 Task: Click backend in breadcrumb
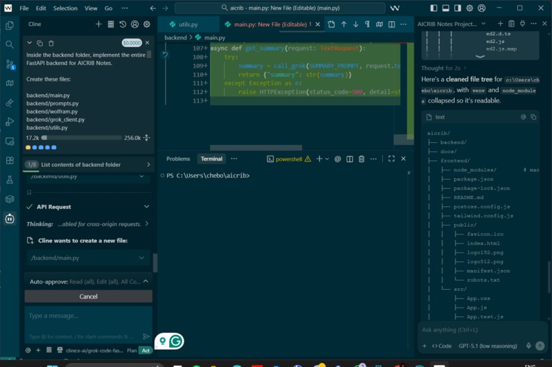pyautogui.click(x=176, y=38)
